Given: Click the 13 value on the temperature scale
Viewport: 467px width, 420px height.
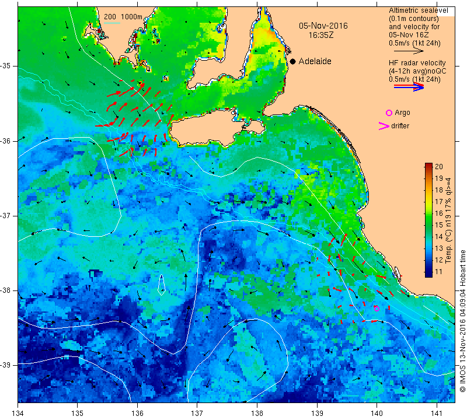Looking at the screenshot, I should 439,249.
